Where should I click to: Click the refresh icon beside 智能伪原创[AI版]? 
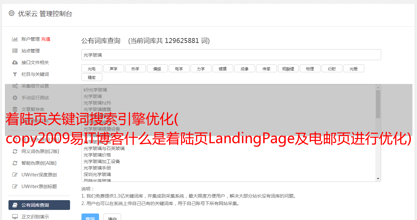pyautogui.click(x=15, y=163)
